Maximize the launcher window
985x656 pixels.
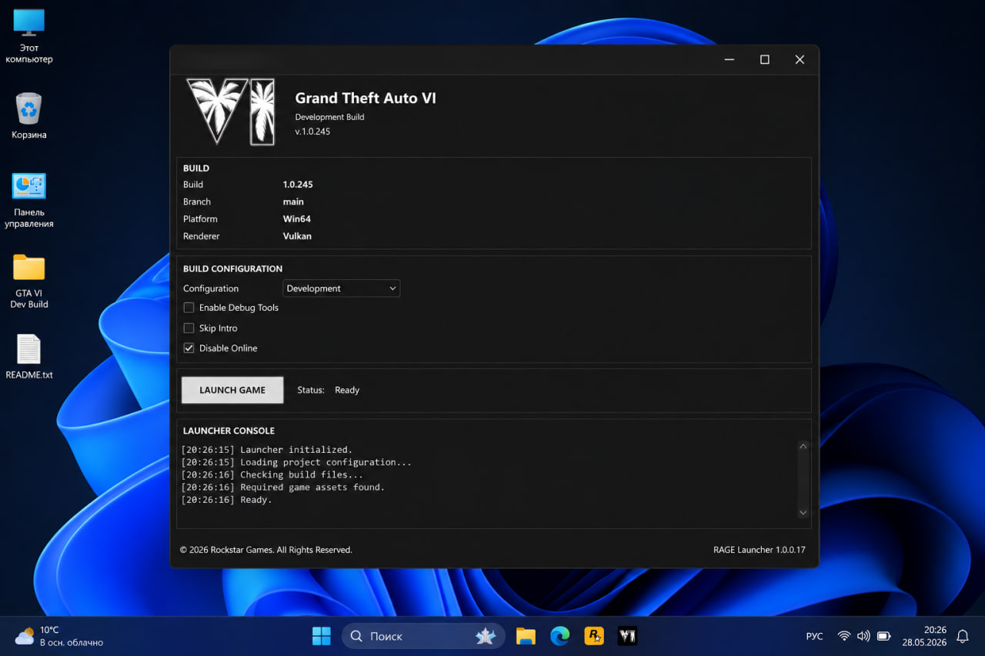pyautogui.click(x=765, y=60)
